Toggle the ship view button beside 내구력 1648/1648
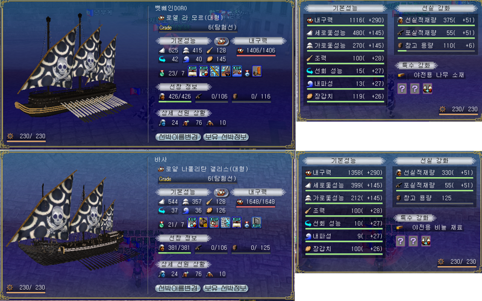Screen dimensions: 482x301 (x=221, y=192)
